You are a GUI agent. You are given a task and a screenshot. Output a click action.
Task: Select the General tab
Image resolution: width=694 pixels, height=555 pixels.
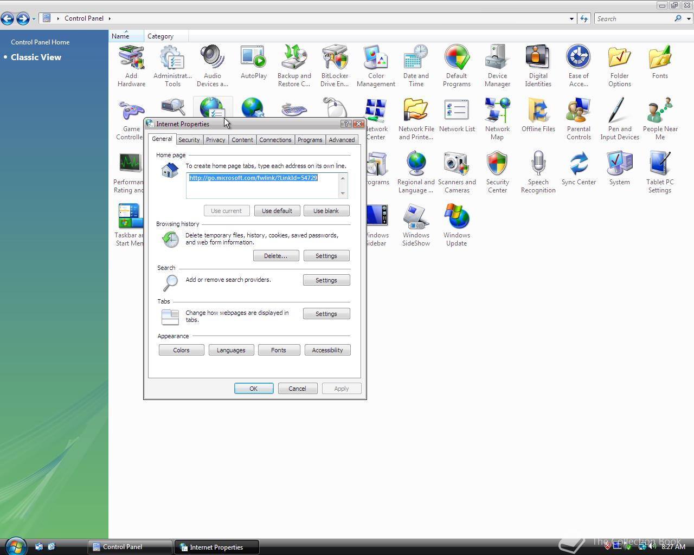tap(162, 139)
